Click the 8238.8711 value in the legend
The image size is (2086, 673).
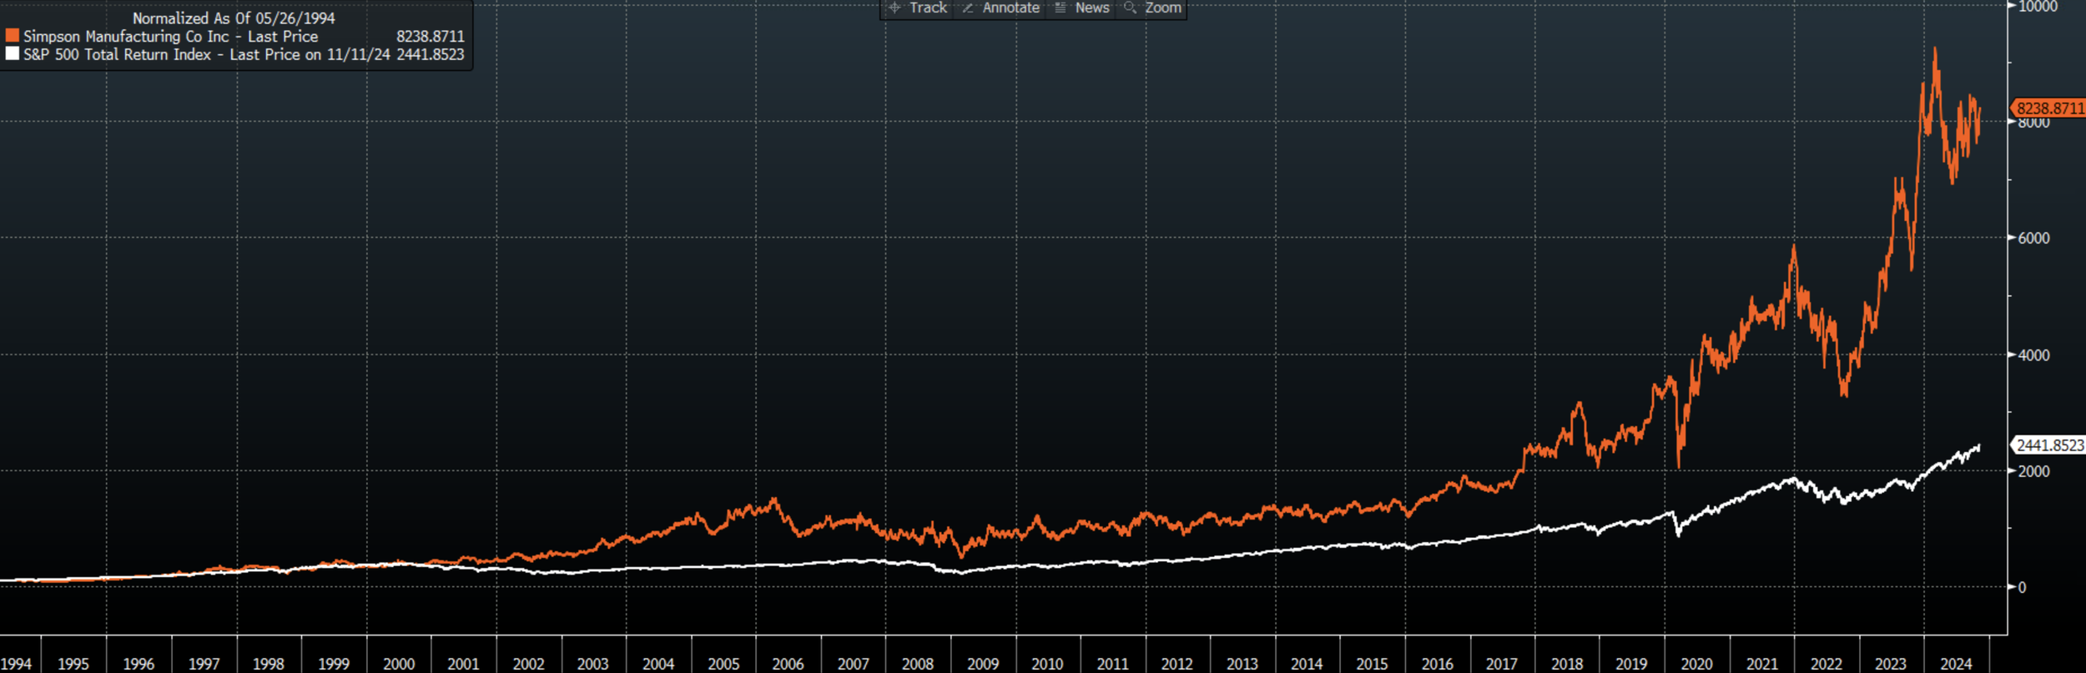(430, 37)
